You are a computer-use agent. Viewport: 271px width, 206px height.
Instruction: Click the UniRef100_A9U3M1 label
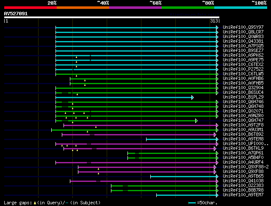point(243,130)
